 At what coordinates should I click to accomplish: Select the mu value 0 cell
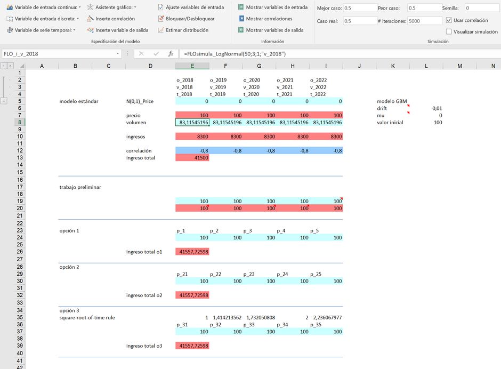[x=426, y=115]
